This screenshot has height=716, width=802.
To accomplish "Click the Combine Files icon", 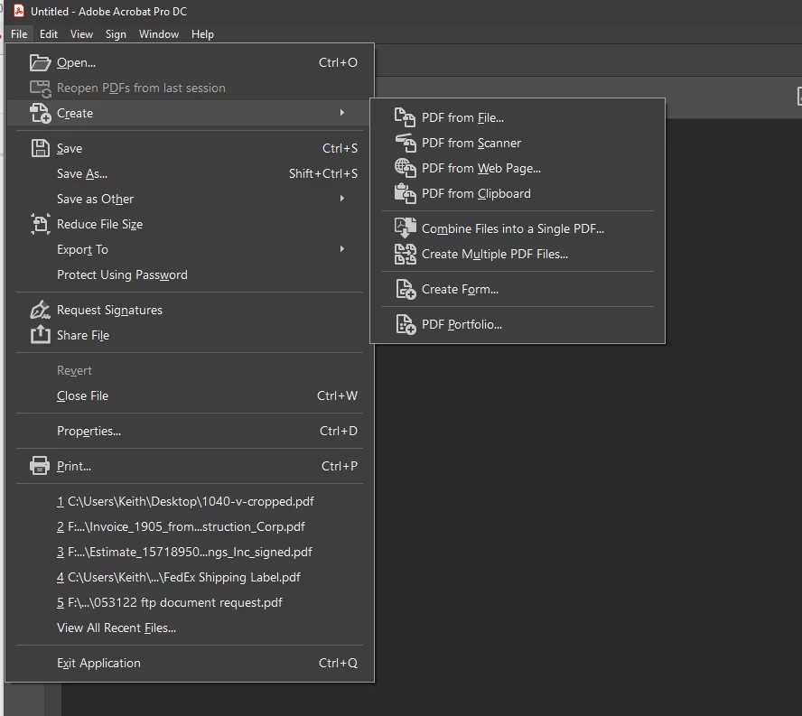I will 406,228.
